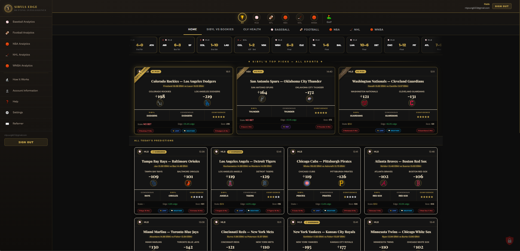Click the Sibyl's Edge coin logo

click(x=8, y=8)
